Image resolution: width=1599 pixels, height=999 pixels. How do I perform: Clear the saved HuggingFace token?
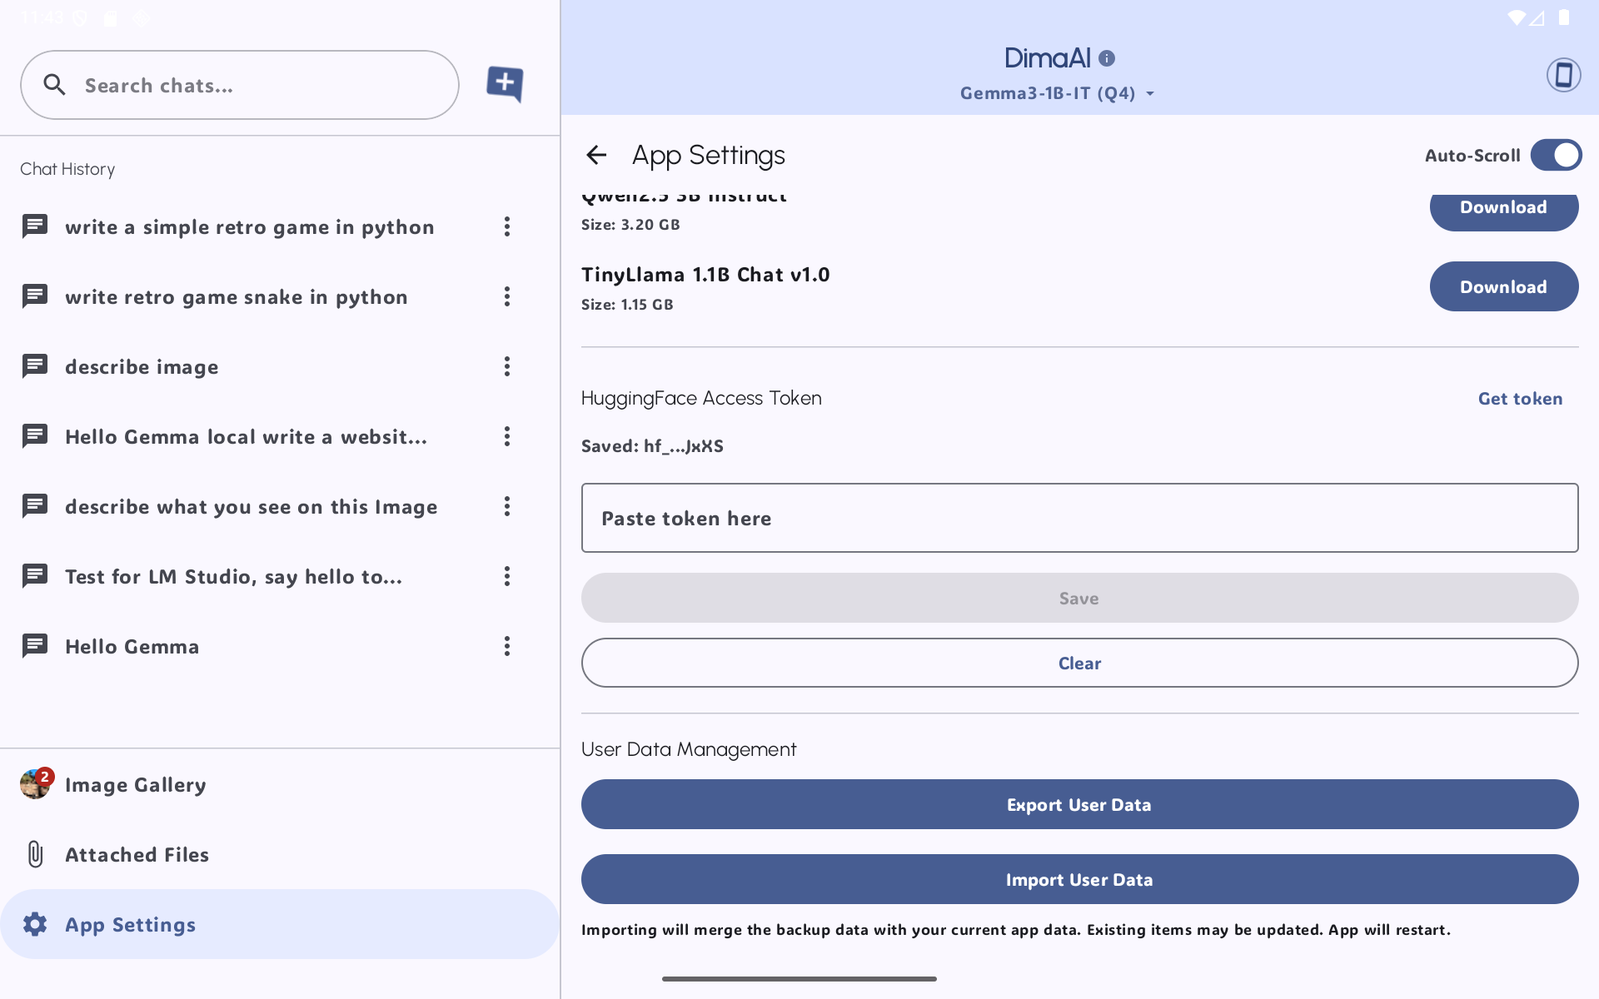[1079, 663]
